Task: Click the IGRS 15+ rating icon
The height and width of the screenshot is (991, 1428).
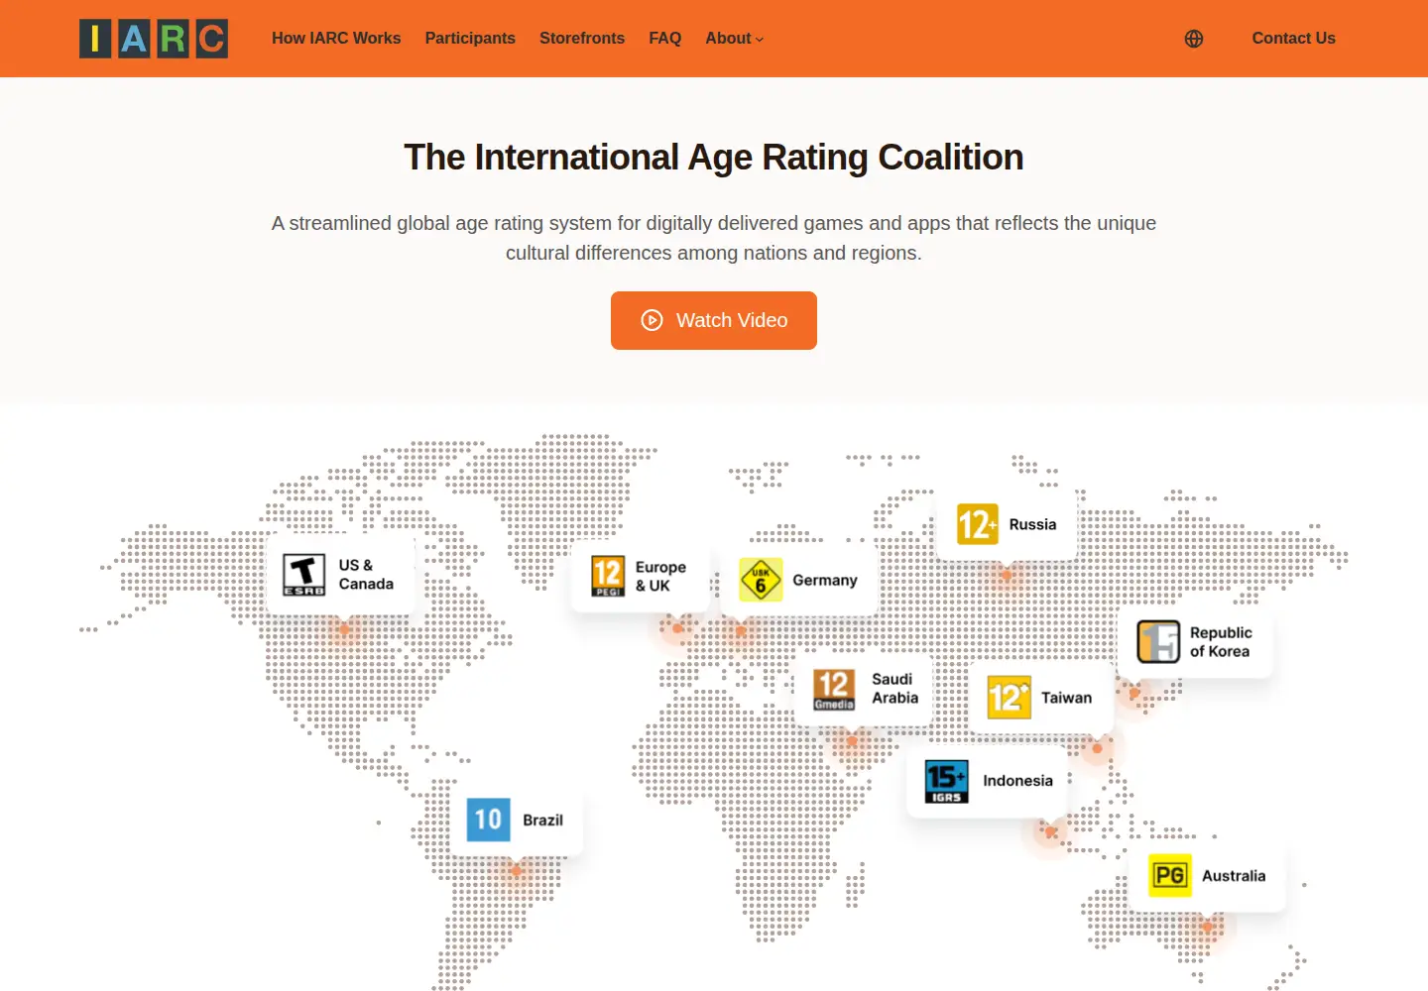Action: (x=946, y=781)
